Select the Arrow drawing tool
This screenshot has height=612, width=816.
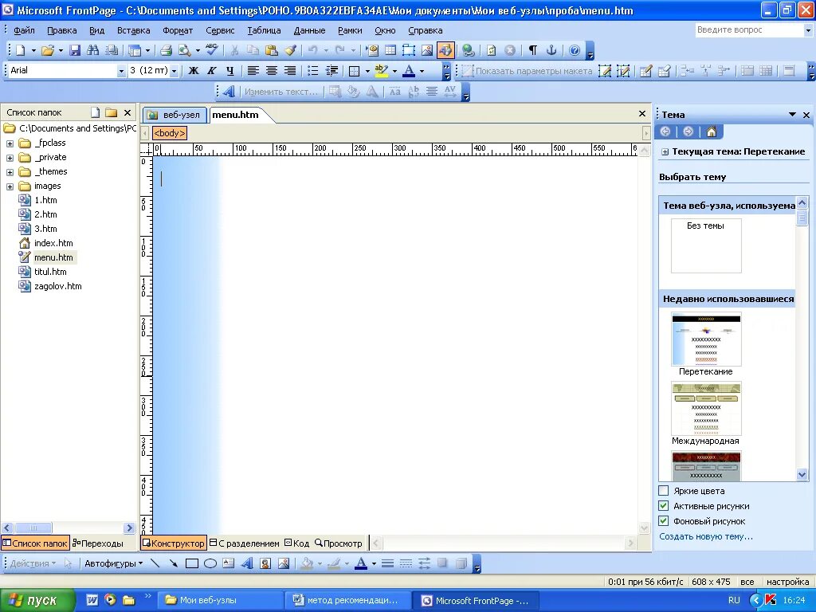coord(173,563)
